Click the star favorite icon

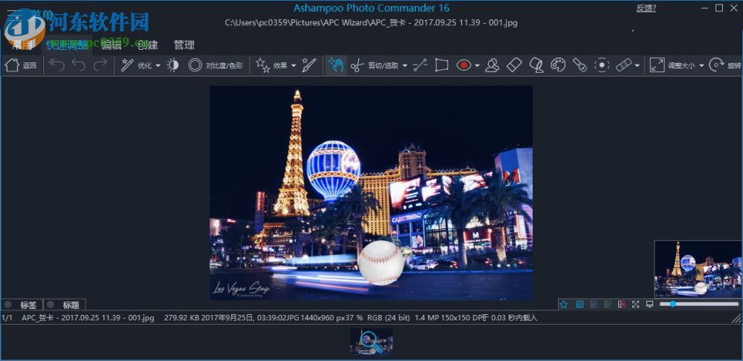(x=564, y=304)
